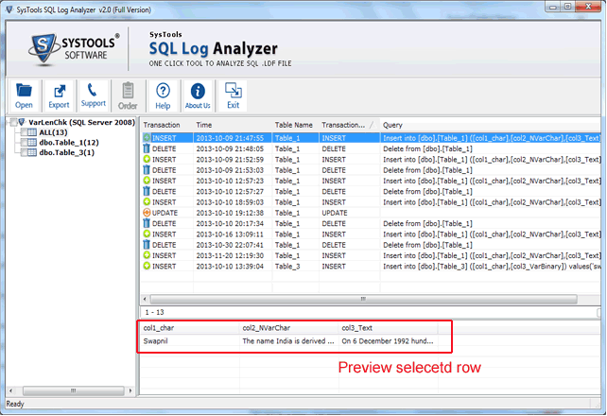Sort by Transaction column header
607x416 pixels.
pyautogui.click(x=166, y=125)
